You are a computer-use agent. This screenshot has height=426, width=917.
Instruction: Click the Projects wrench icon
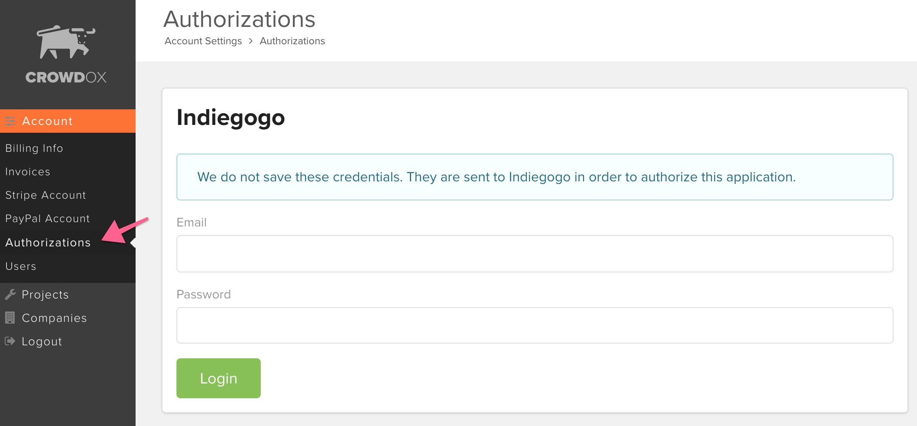coord(10,295)
